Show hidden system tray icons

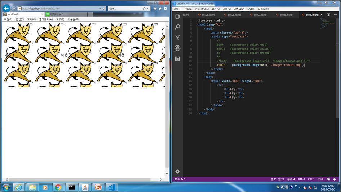[300, 187]
